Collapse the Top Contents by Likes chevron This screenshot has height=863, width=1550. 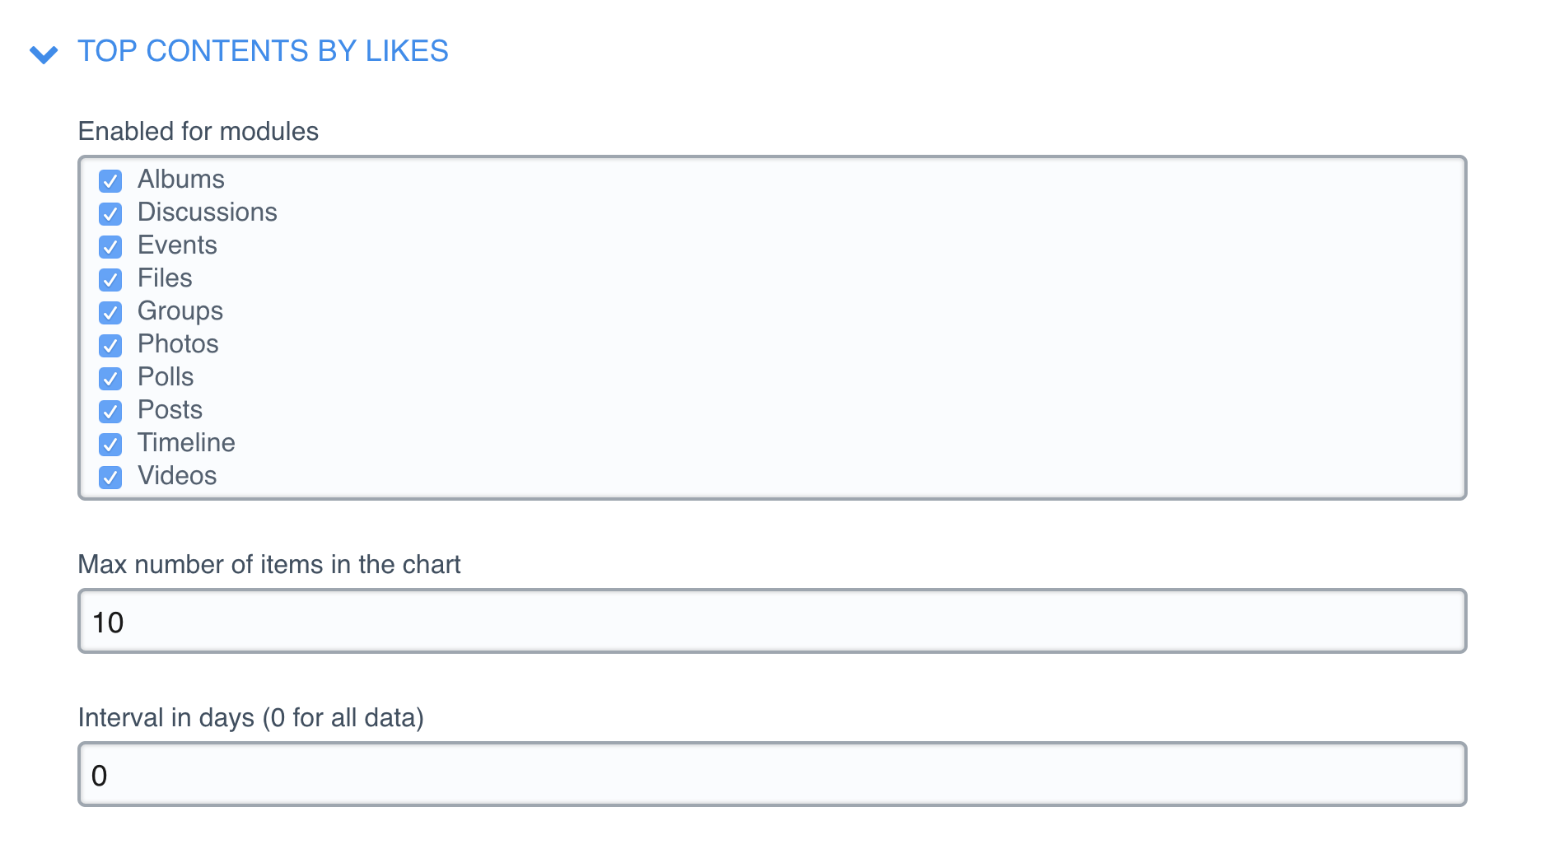[x=44, y=54]
